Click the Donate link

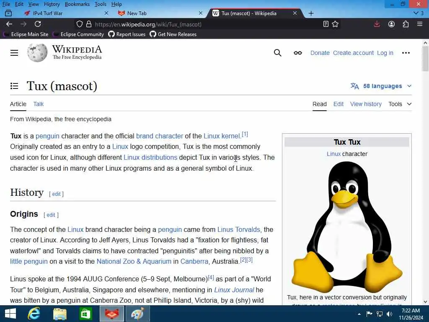point(320,53)
